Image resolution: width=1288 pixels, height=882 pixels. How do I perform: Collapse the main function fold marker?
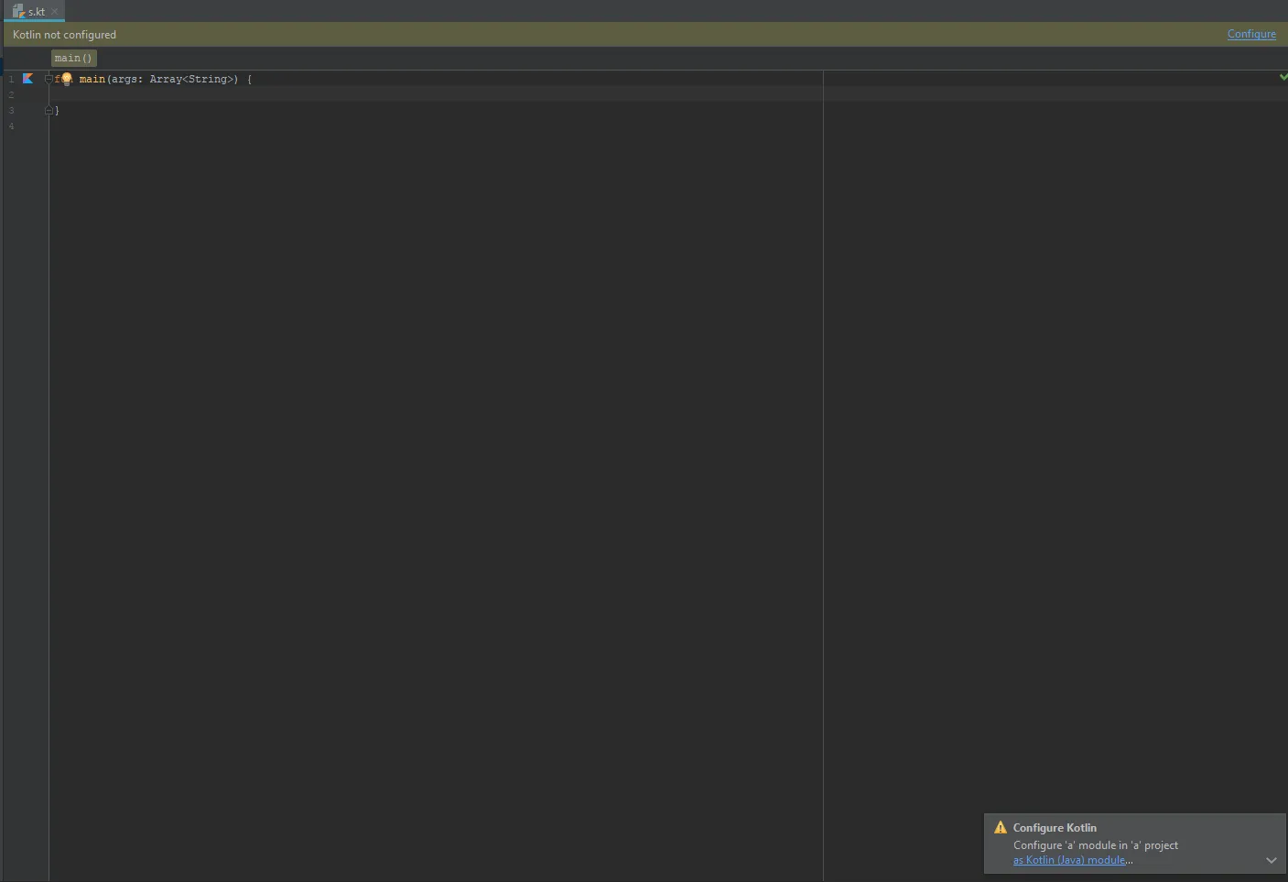[x=49, y=79]
